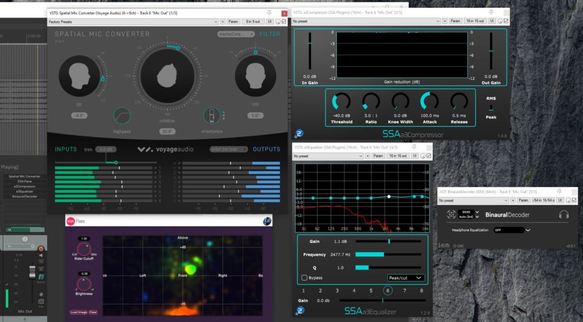Click the 9 in 9 out routing button
This screenshot has height=322, width=583.
pos(253,22)
